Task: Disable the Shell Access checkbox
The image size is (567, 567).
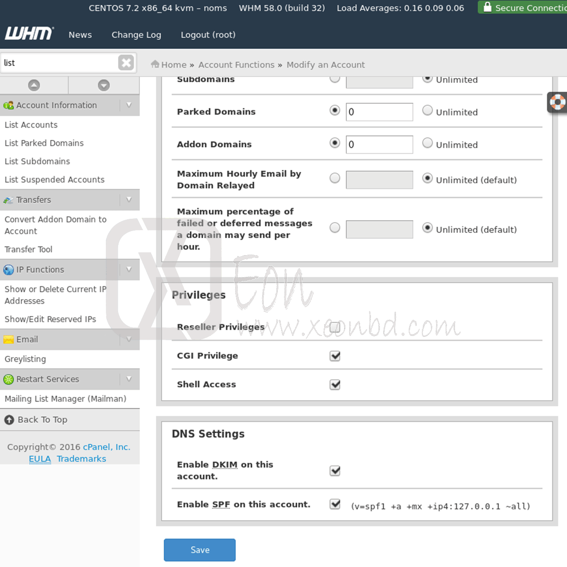Action: coord(335,385)
